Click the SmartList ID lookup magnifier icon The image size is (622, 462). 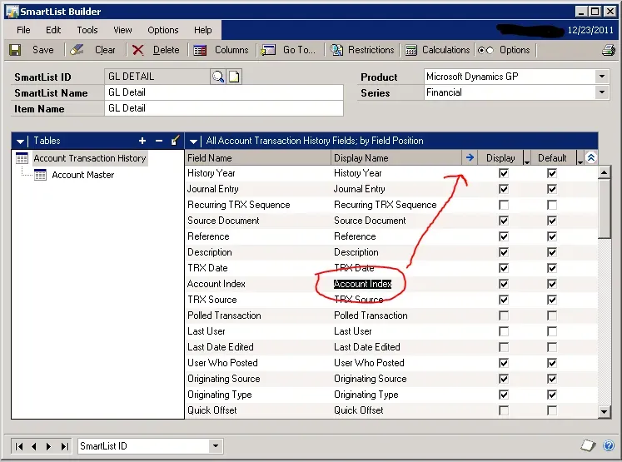click(218, 77)
